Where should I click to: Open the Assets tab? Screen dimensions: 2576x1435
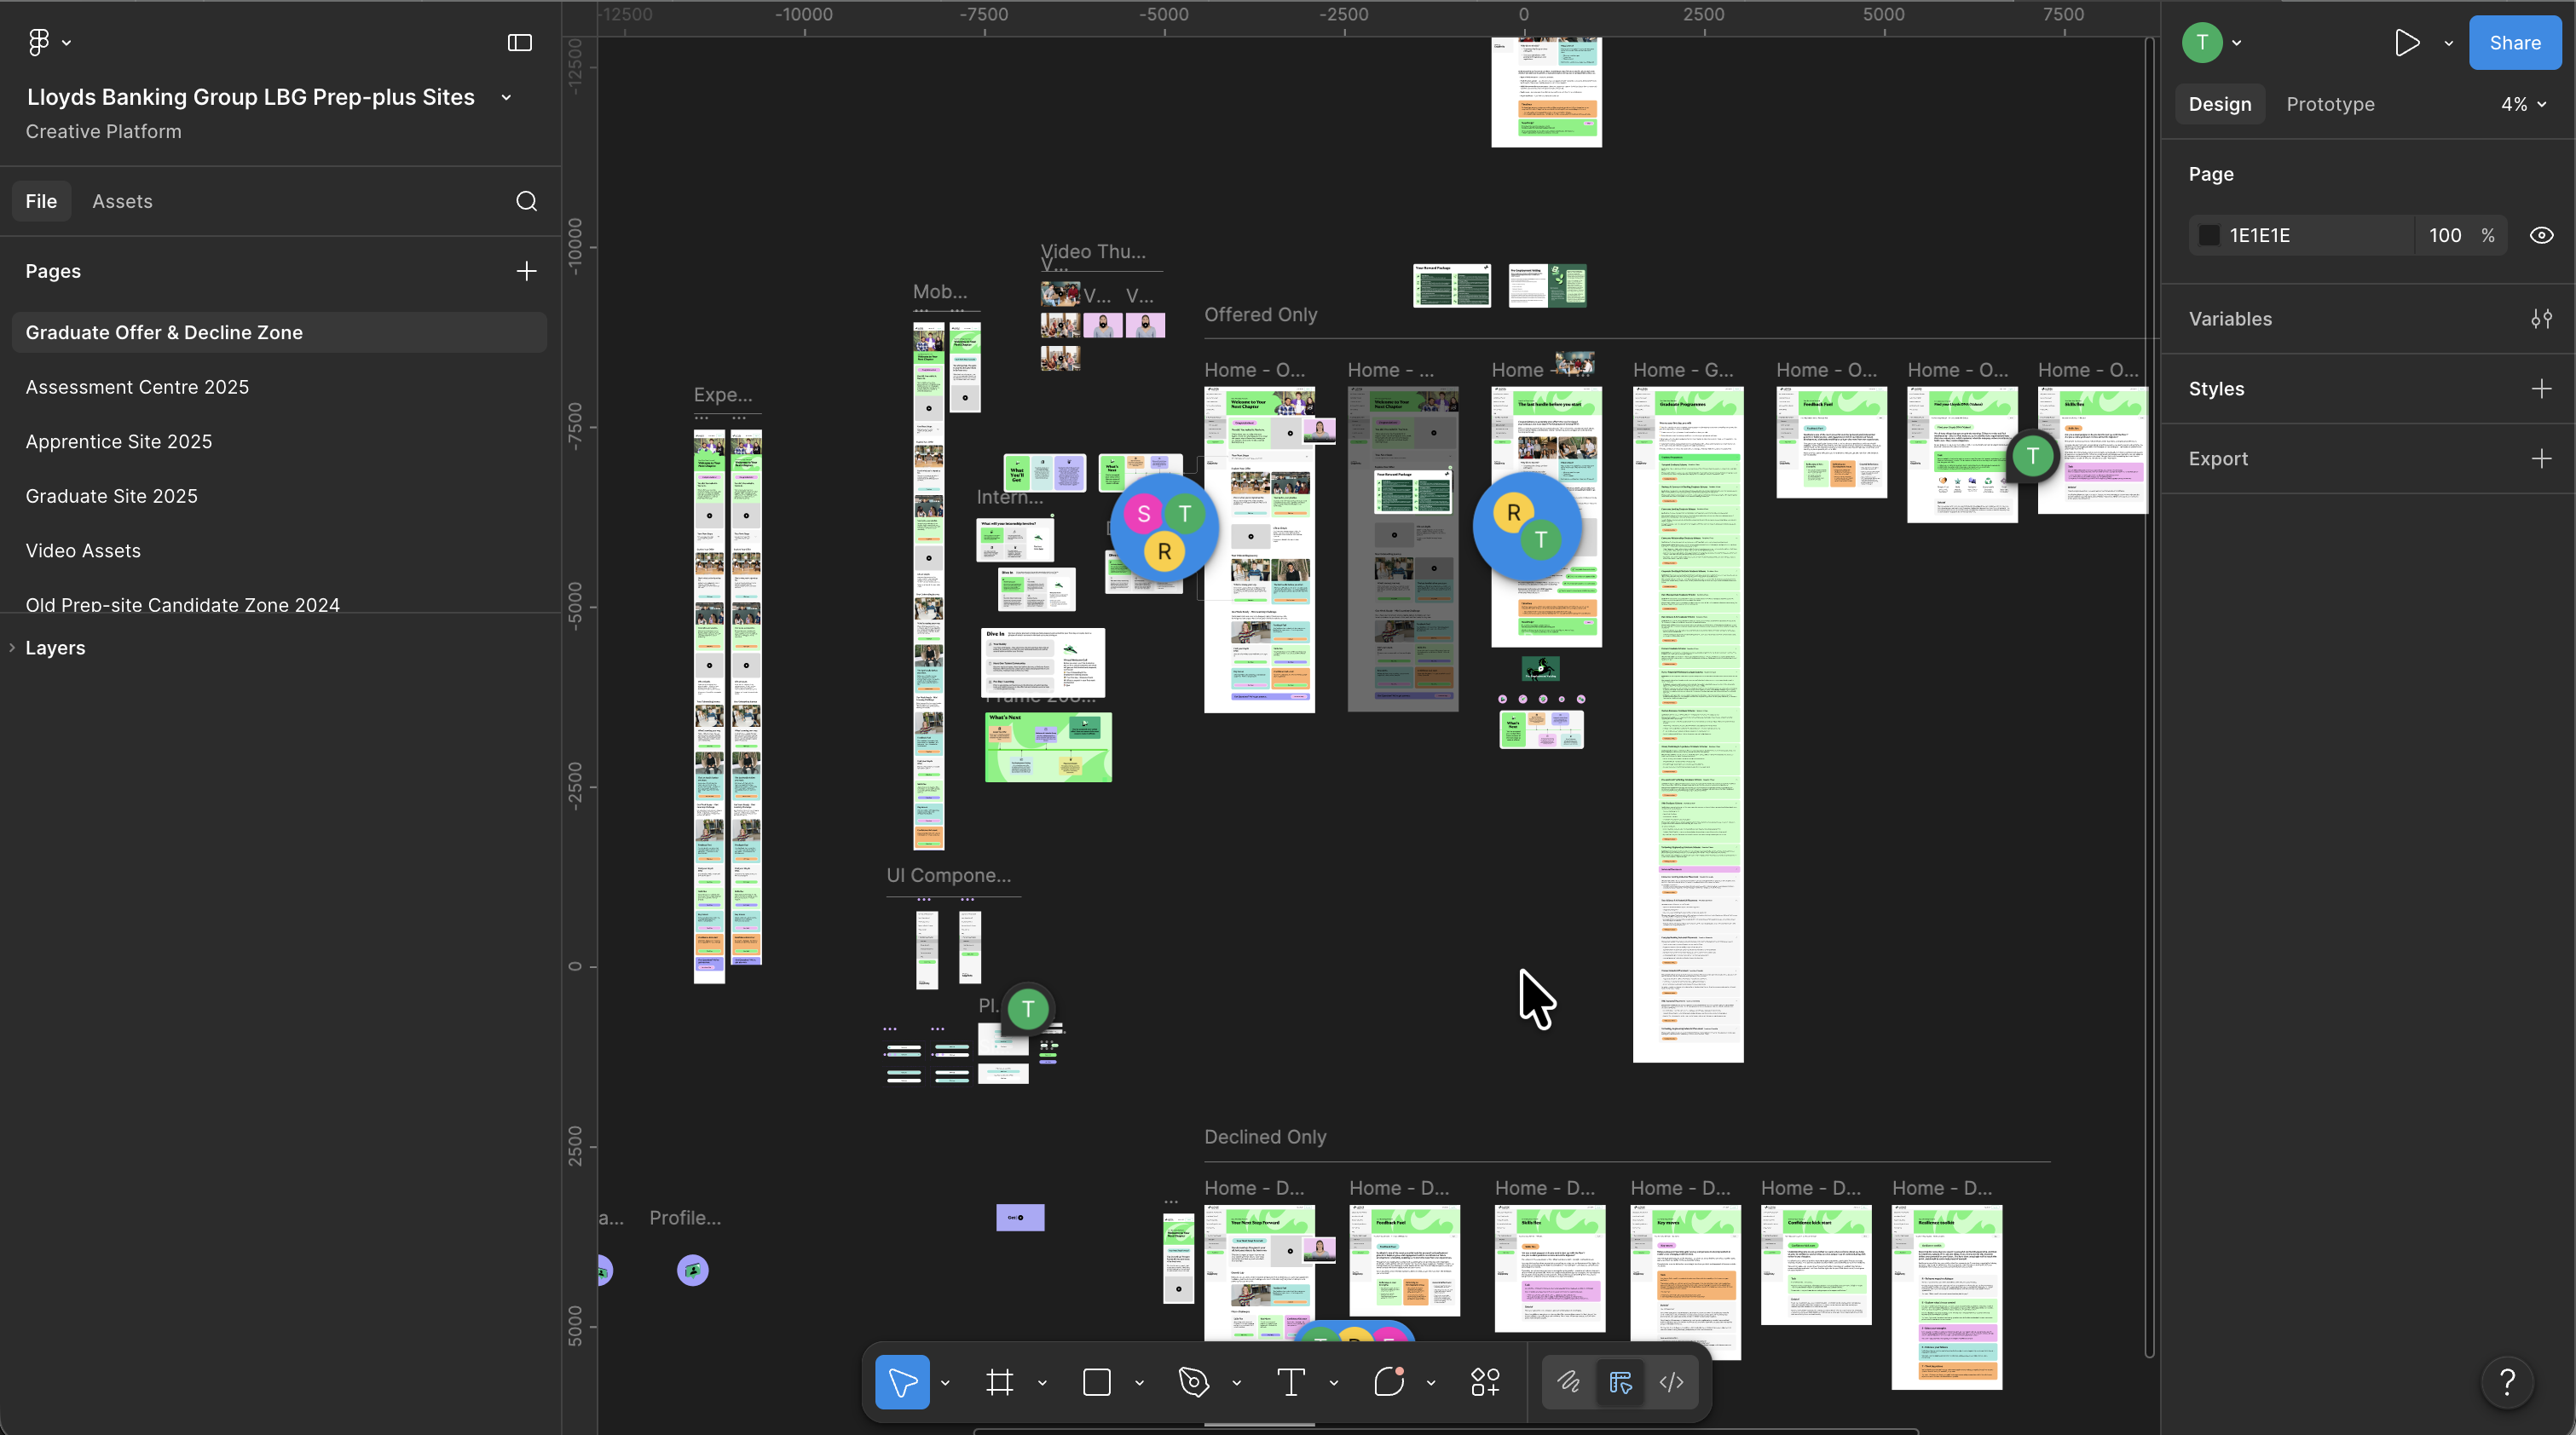click(x=122, y=201)
